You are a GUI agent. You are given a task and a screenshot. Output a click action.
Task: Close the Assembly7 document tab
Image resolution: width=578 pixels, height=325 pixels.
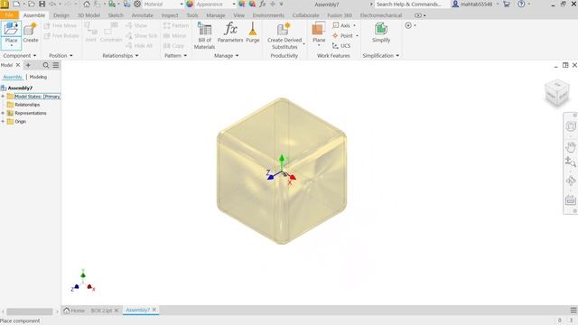(x=154, y=310)
